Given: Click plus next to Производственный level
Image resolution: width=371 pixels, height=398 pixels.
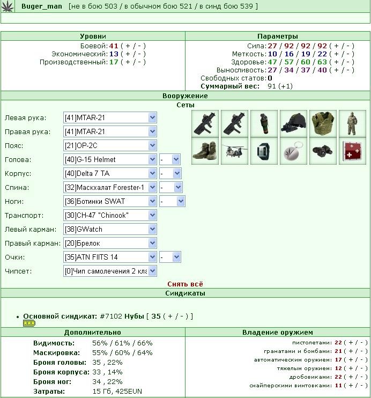Looking at the screenshot, I should point(128,62).
